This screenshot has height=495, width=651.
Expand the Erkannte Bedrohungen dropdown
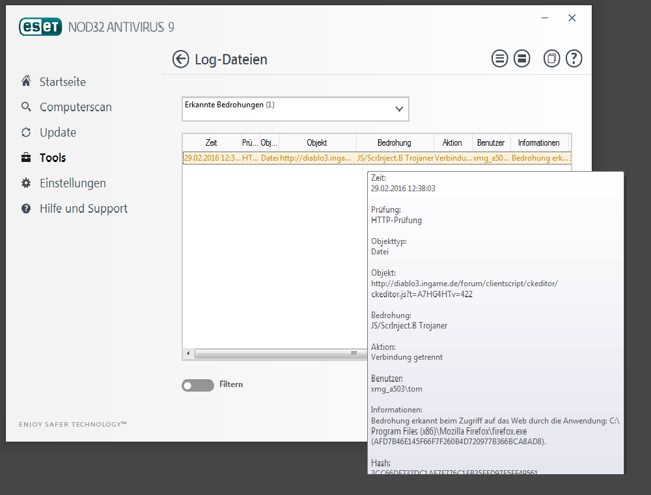pyautogui.click(x=295, y=109)
